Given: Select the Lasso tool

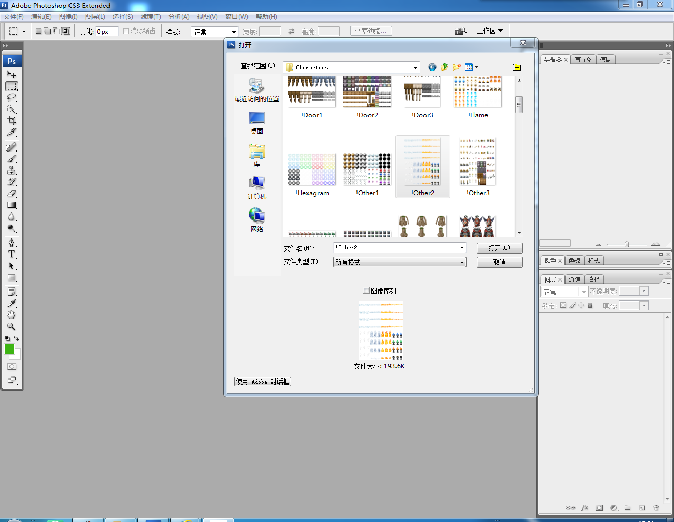Looking at the screenshot, I should tap(12, 97).
